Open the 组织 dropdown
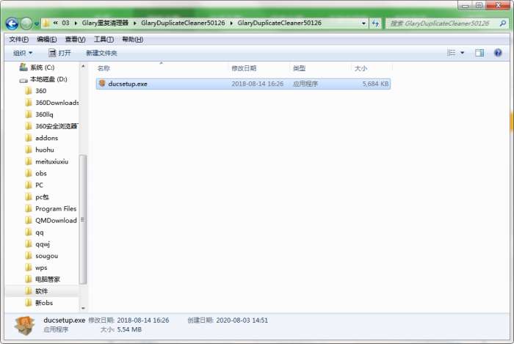 tap(23, 53)
